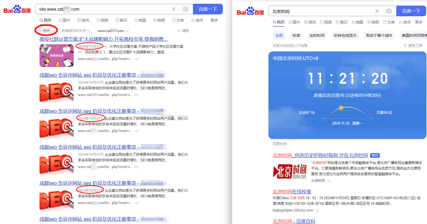
Task: Click inside the 北京时间 search field
Action: click(x=322, y=11)
